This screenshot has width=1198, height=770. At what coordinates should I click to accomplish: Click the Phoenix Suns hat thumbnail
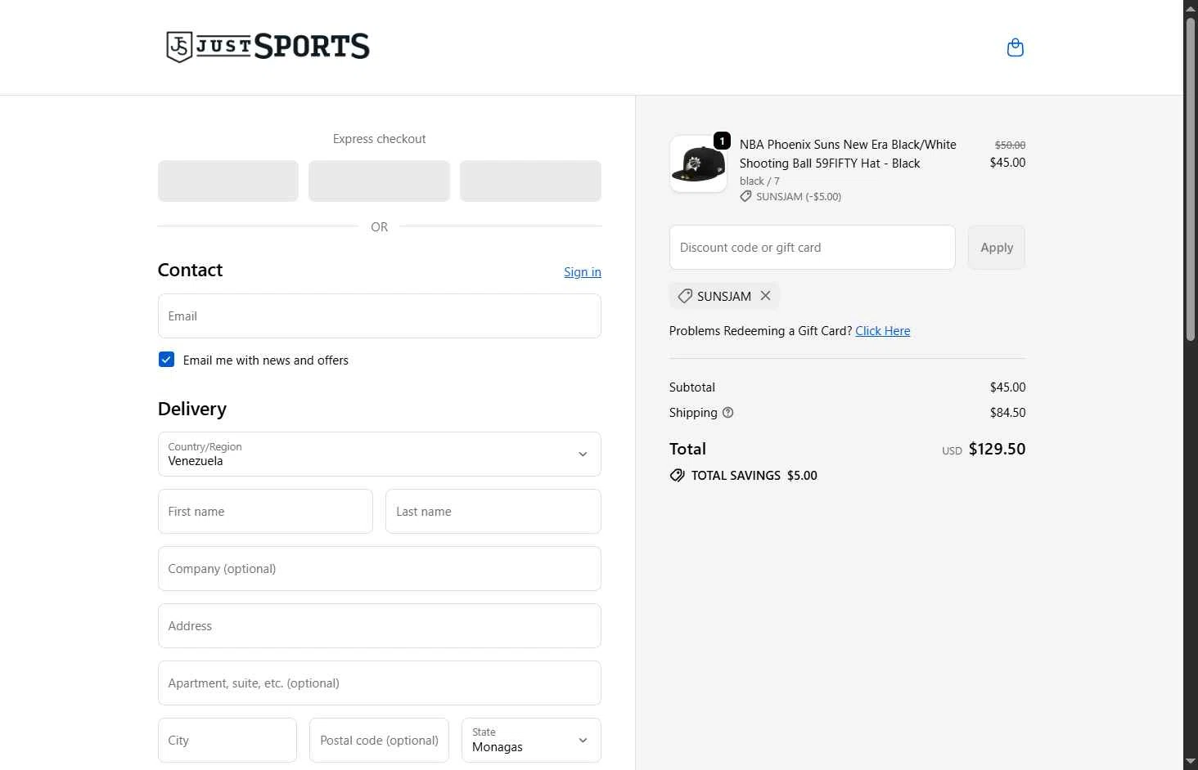click(698, 164)
